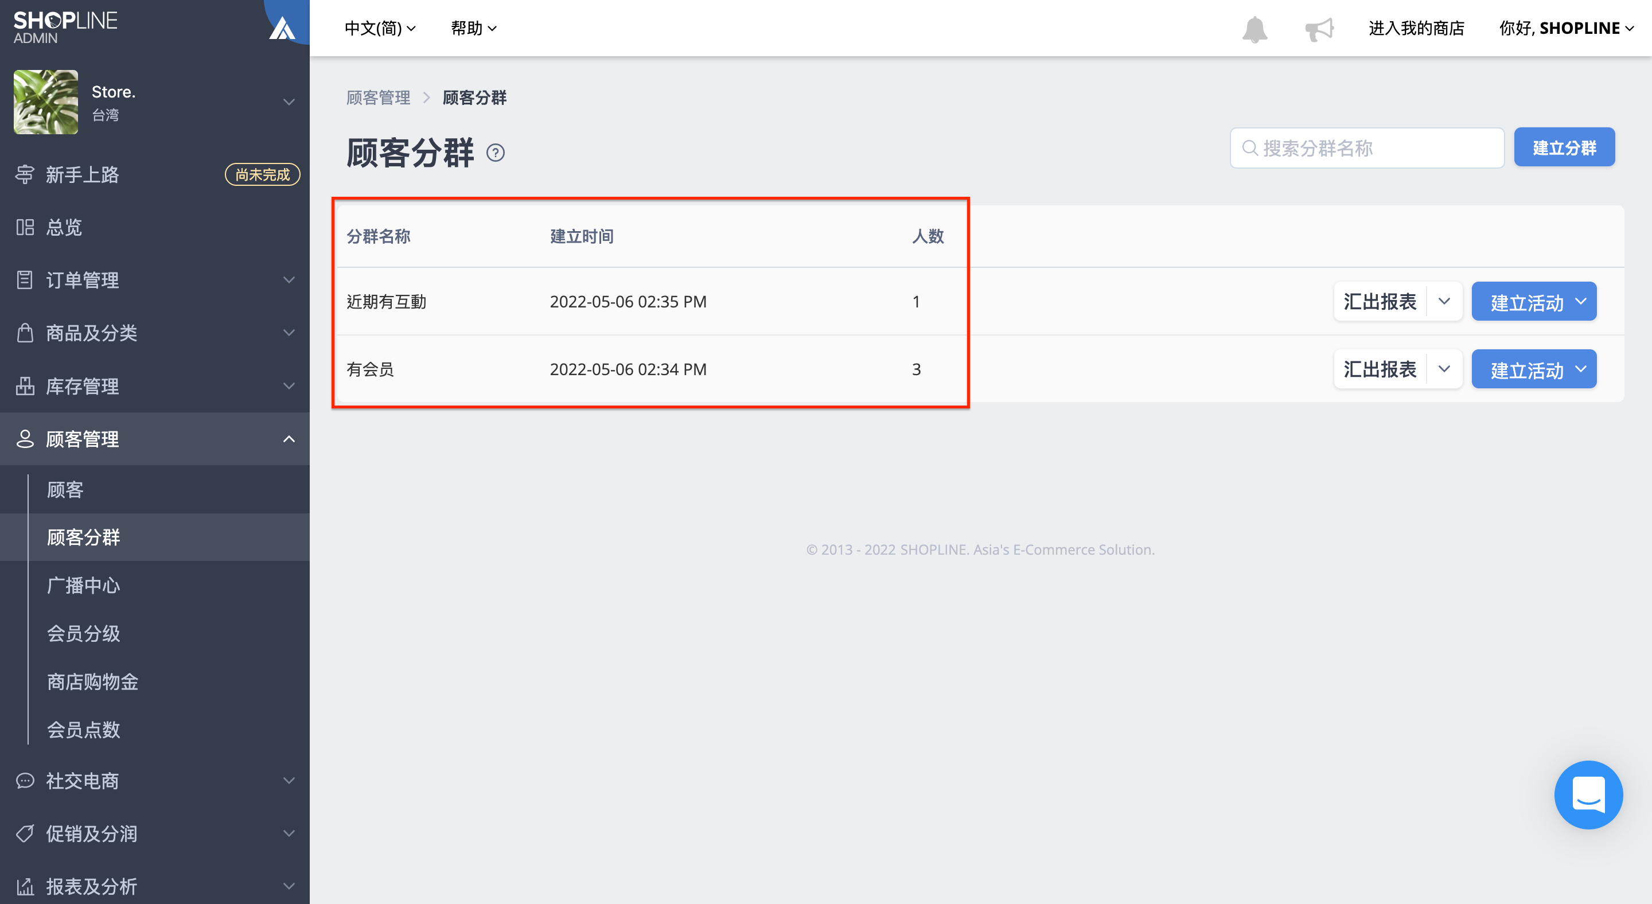Open the chat support bubble
1652x904 pixels.
coord(1588,794)
